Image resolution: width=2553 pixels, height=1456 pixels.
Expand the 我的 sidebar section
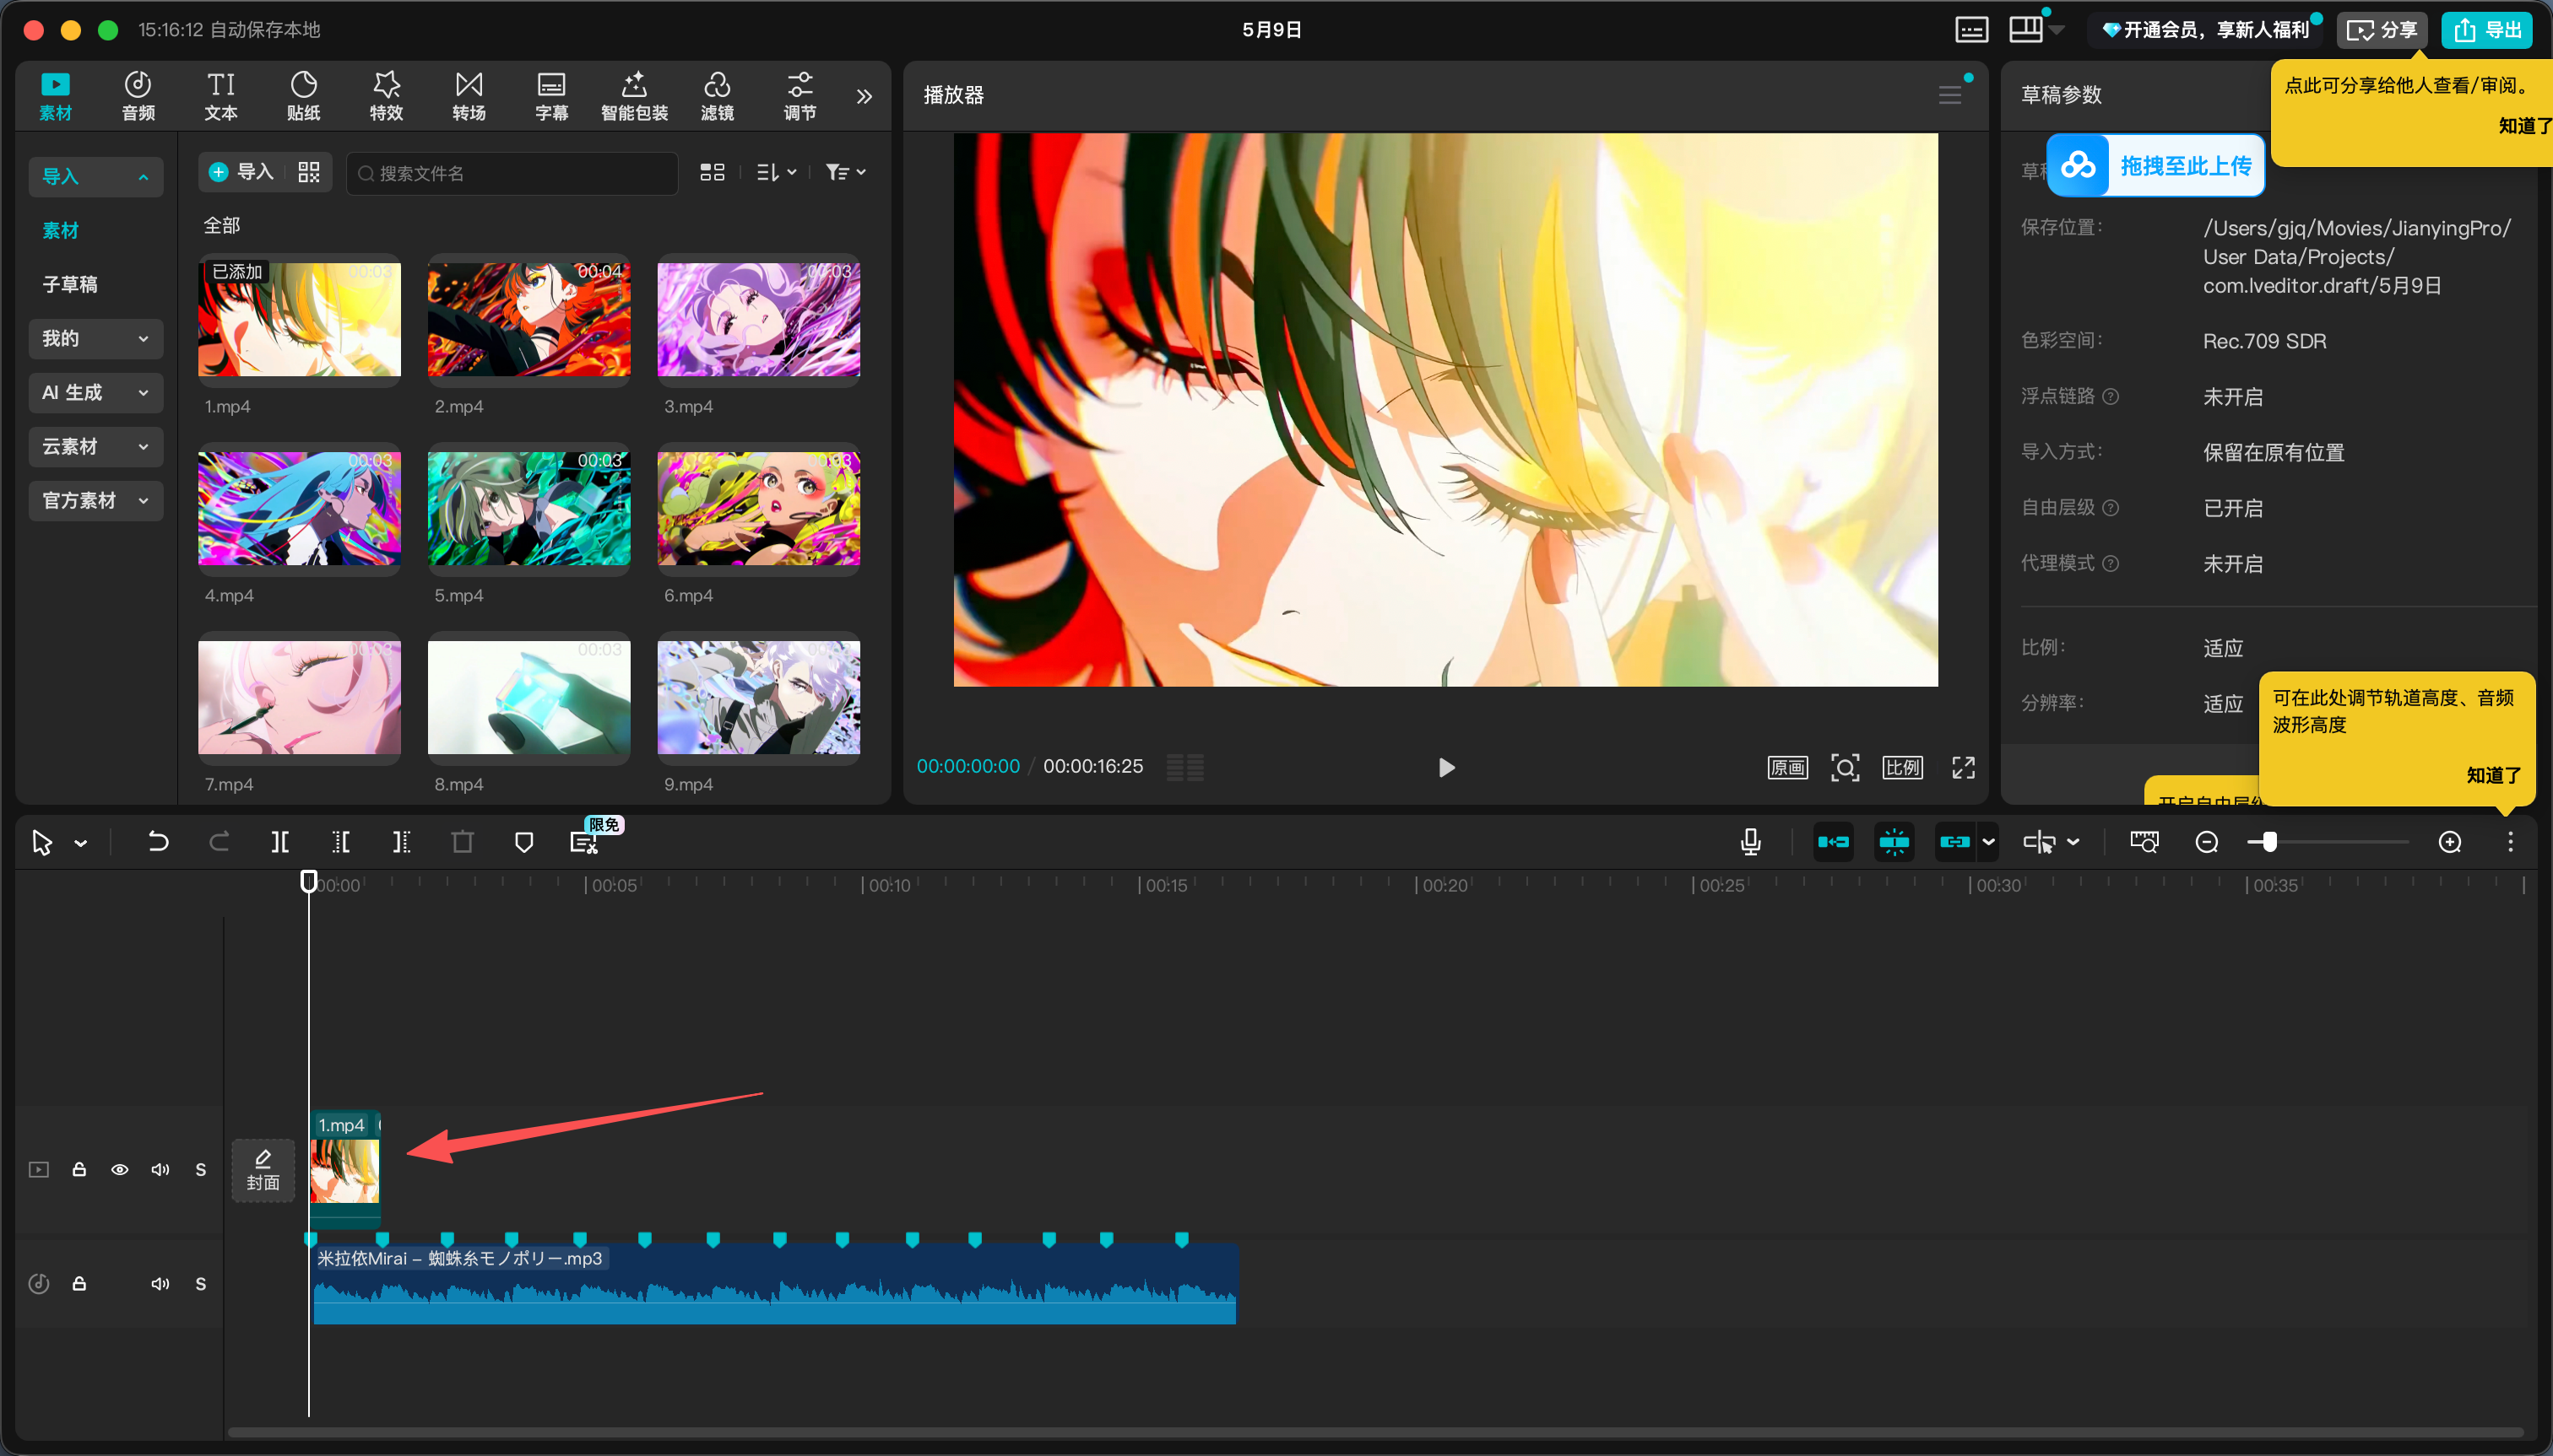(96, 338)
